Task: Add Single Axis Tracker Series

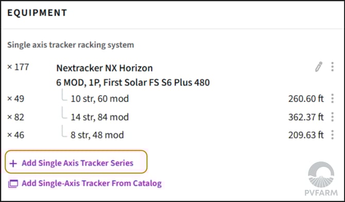Action: click(x=76, y=162)
